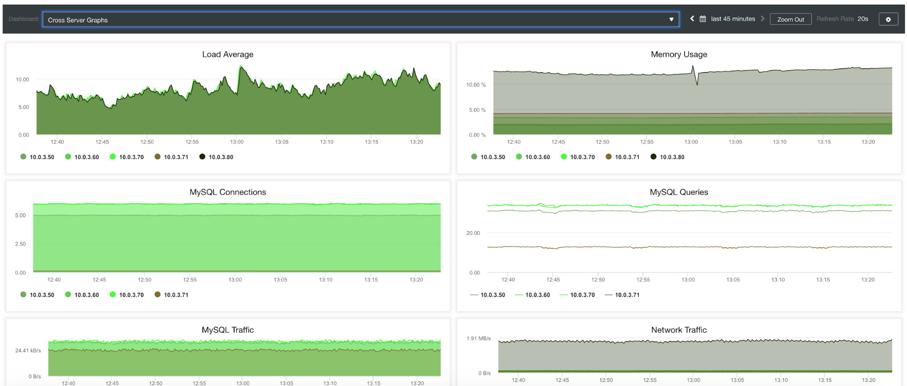Click the '5.00 %' axis label in Memory Usage

click(477, 110)
